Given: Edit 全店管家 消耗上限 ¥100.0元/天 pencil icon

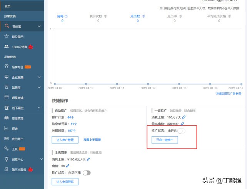Looking at the screenshot, I should tap(88, 159).
